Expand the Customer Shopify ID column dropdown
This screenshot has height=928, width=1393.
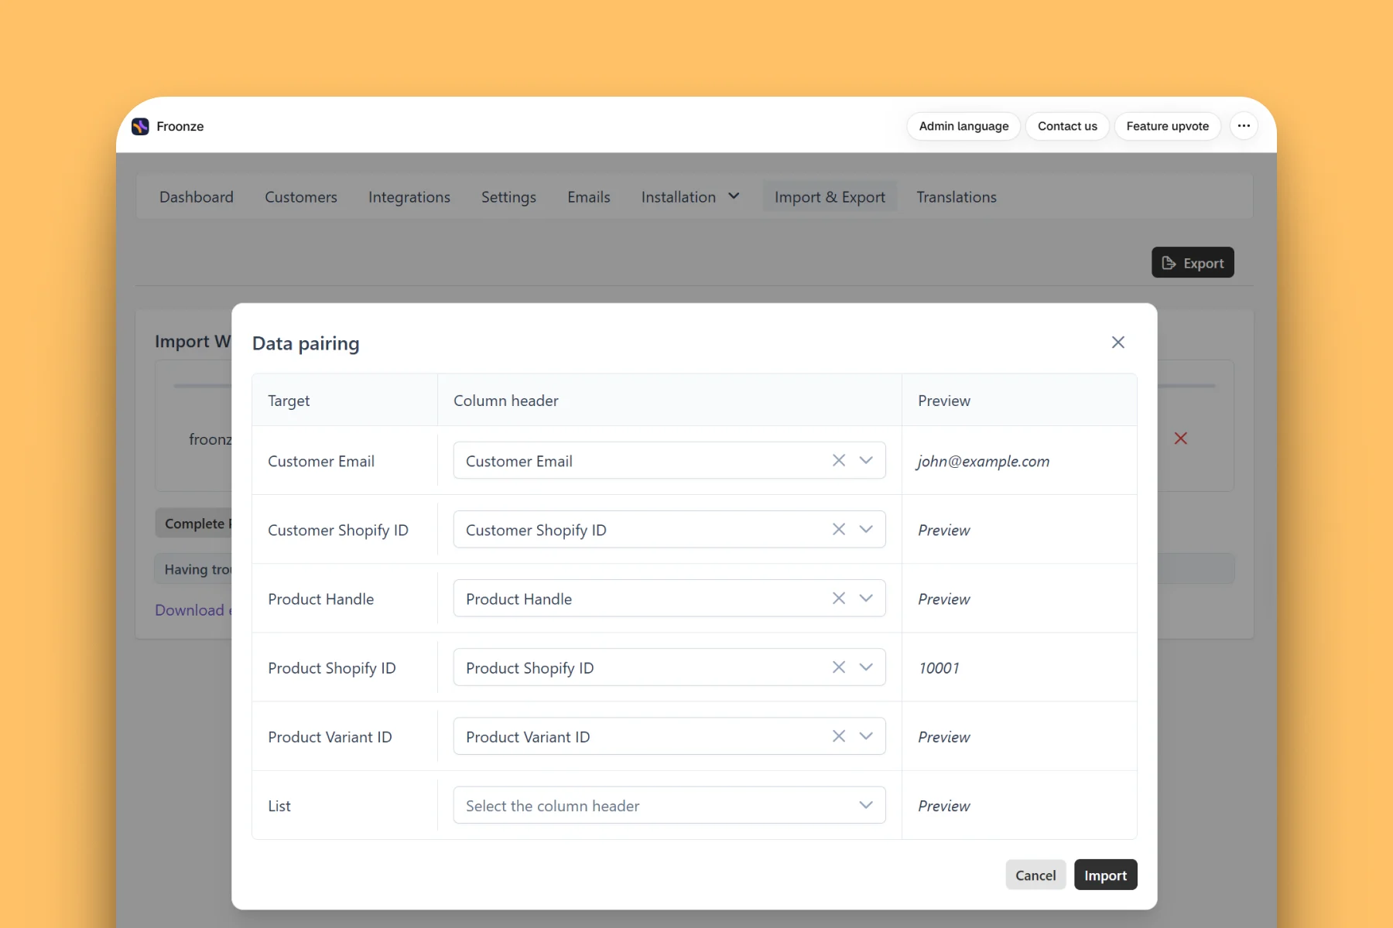pyautogui.click(x=866, y=529)
